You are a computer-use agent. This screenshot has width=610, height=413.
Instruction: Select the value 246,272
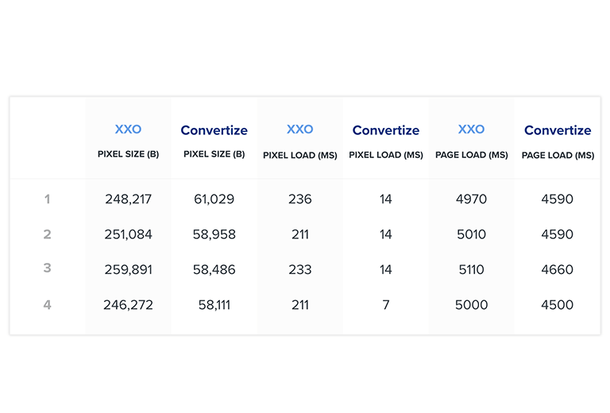coord(128,305)
